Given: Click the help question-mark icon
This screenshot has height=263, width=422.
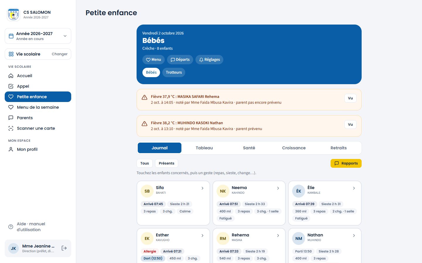Looking at the screenshot, I should point(11,227).
